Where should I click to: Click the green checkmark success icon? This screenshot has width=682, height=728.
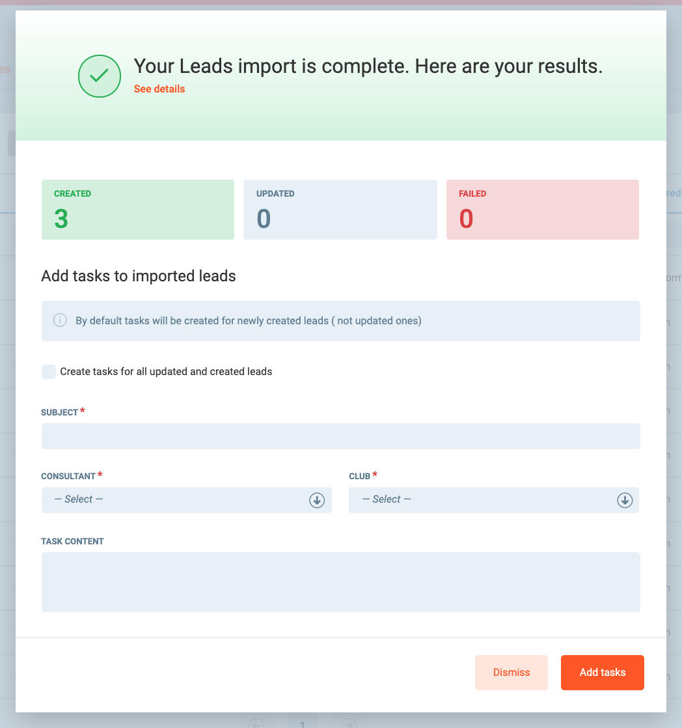coord(100,76)
